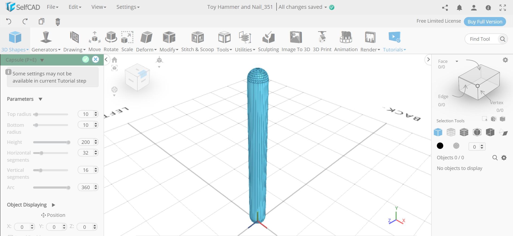Open the Tools dropdown
The width and height of the screenshot is (513, 236).
224,41
